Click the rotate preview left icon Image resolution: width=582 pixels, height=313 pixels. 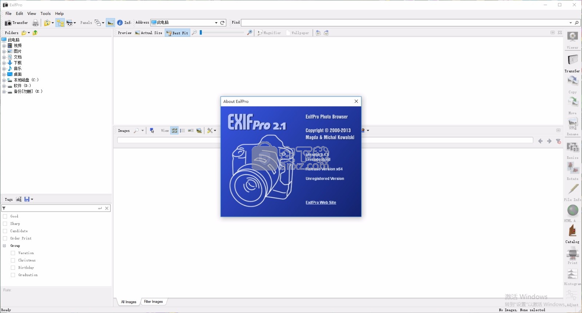click(x=318, y=33)
